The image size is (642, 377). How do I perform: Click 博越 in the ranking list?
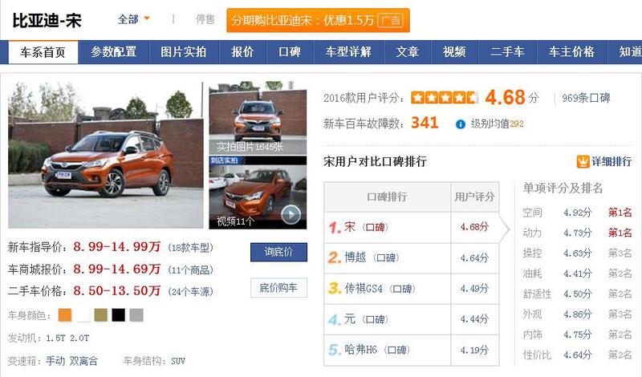pos(355,257)
